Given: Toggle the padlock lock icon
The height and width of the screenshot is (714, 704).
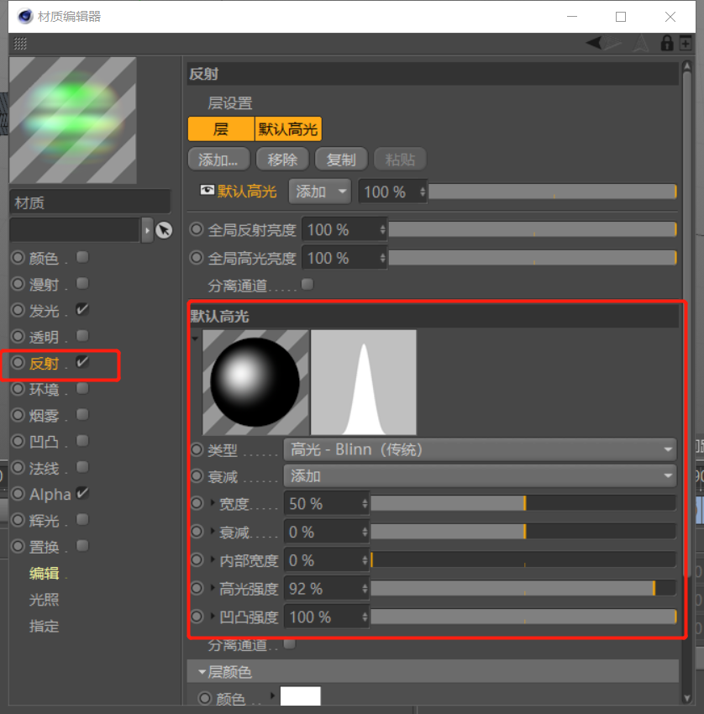Looking at the screenshot, I should pos(667,43).
